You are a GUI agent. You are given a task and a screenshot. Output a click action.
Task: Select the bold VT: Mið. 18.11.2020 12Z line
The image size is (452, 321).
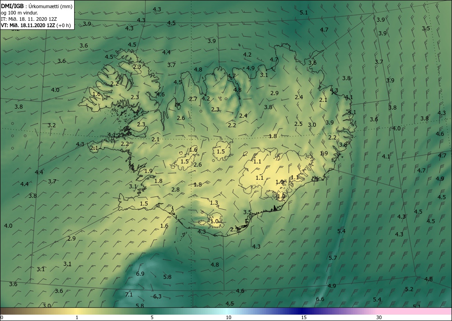tap(28, 25)
